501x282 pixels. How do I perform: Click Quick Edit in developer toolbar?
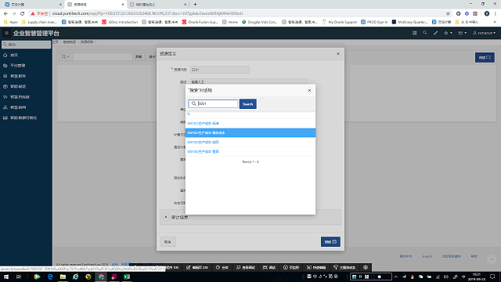coord(316,268)
